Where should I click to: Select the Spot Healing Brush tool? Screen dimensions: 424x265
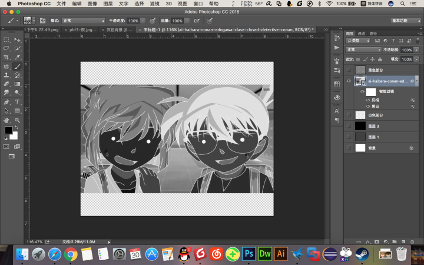[x=6, y=66]
